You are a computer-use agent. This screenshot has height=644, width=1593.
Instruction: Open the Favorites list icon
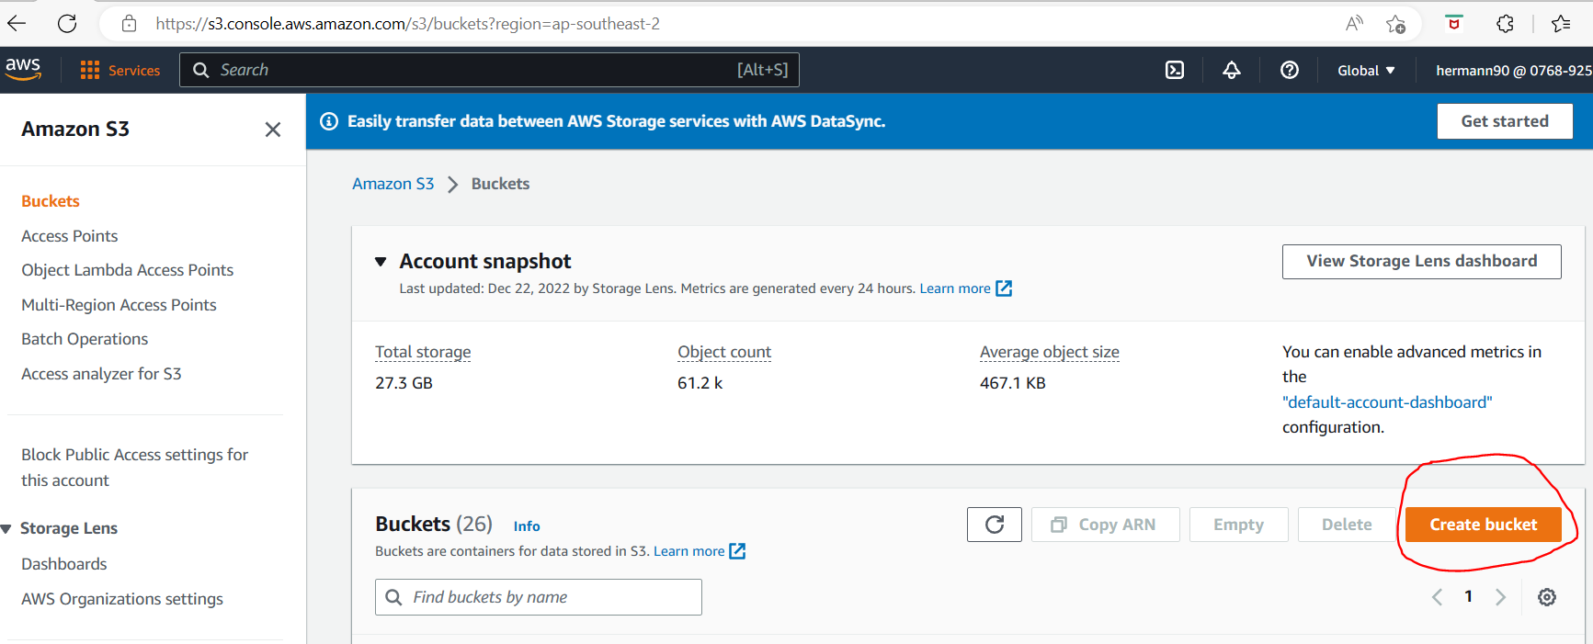pos(1561,24)
